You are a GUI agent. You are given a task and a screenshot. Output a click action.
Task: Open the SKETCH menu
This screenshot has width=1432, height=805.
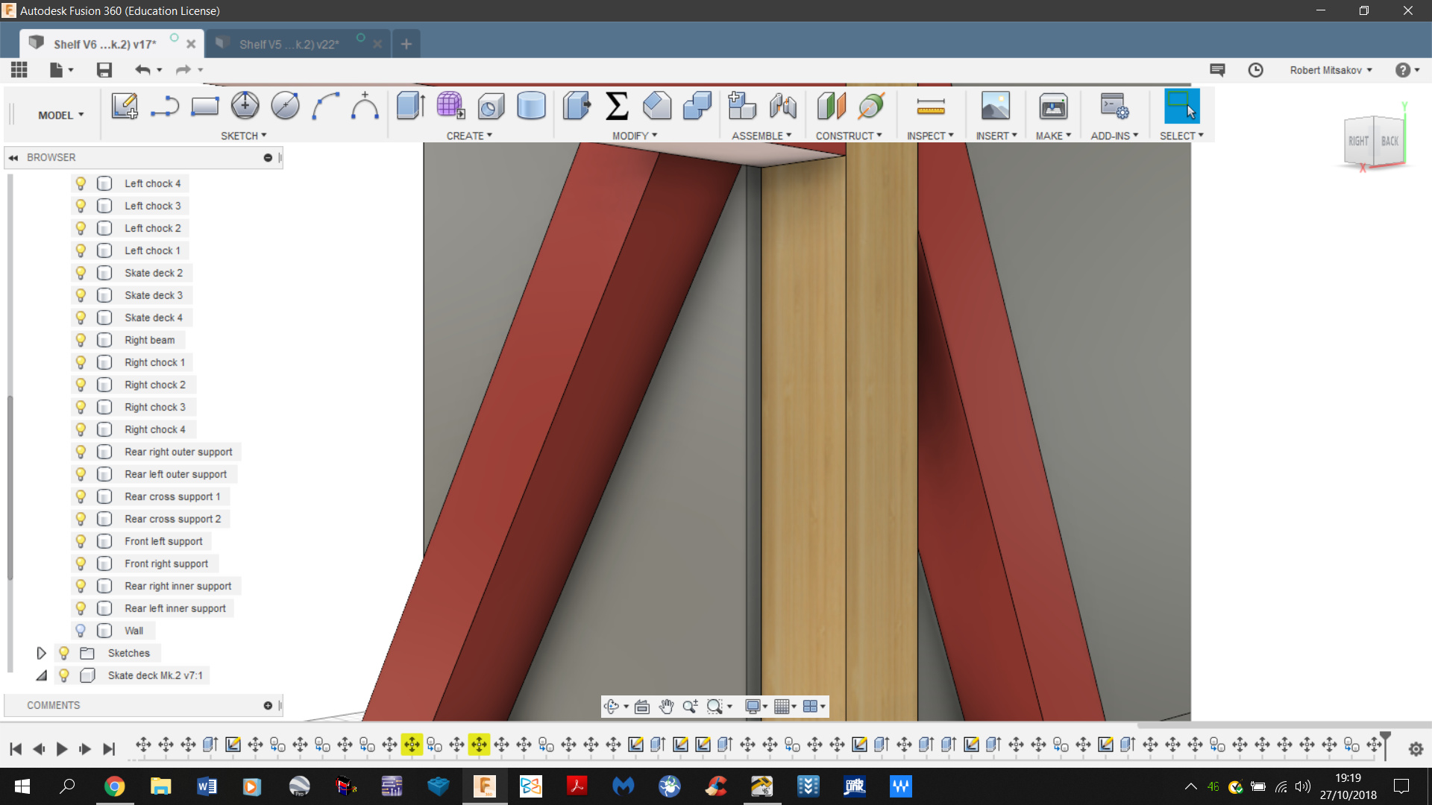coord(243,136)
